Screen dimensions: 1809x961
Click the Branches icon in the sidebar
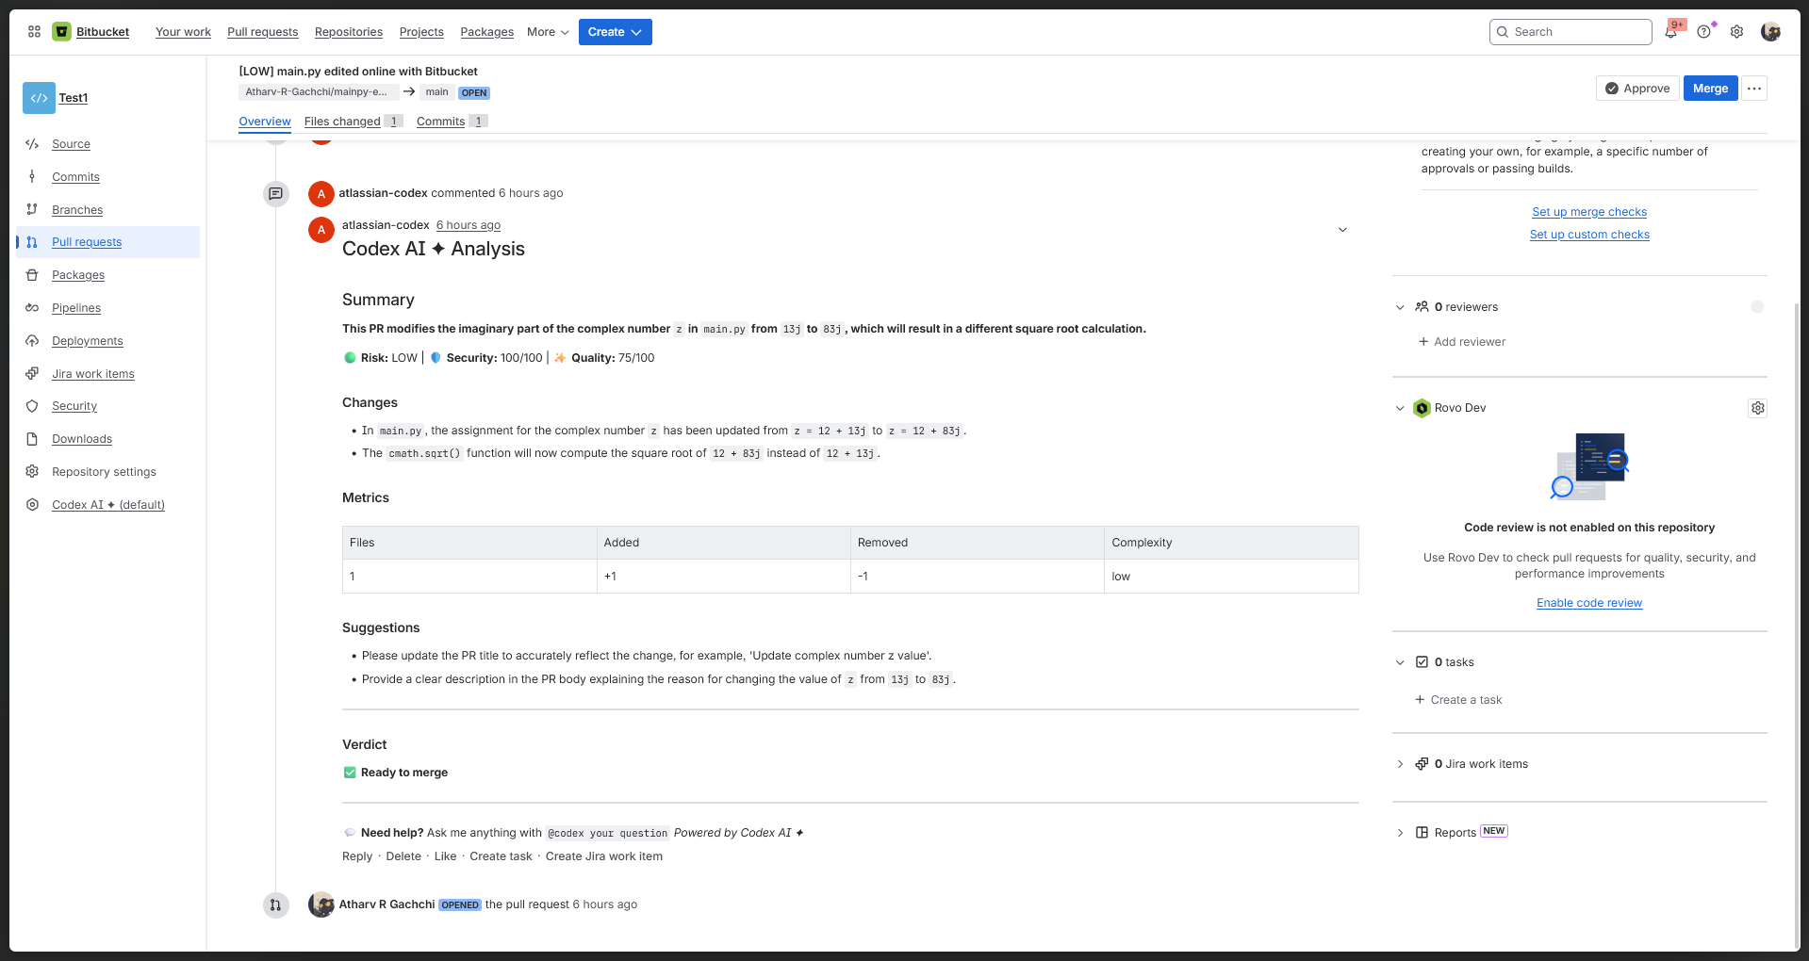tap(32, 210)
